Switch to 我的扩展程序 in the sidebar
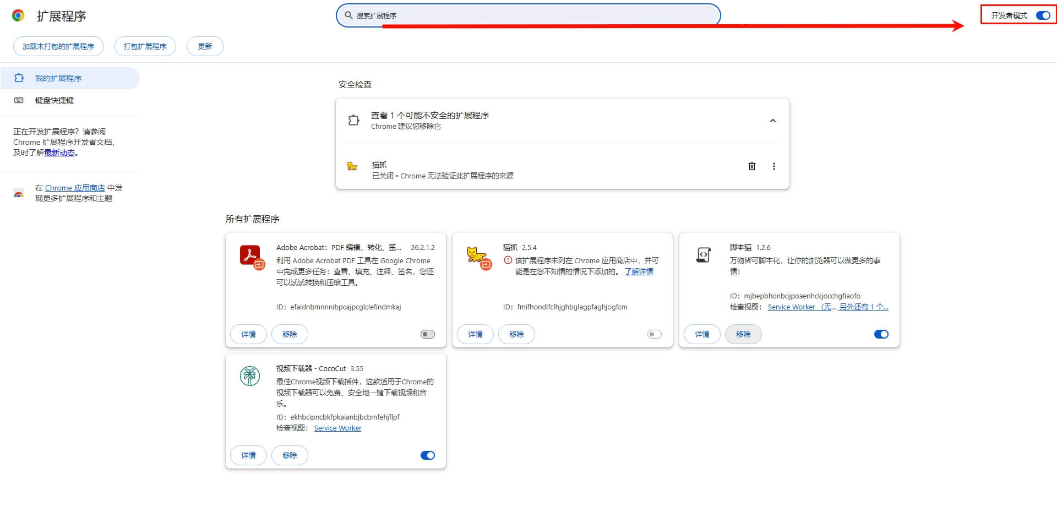The height and width of the screenshot is (506, 1057). (59, 78)
